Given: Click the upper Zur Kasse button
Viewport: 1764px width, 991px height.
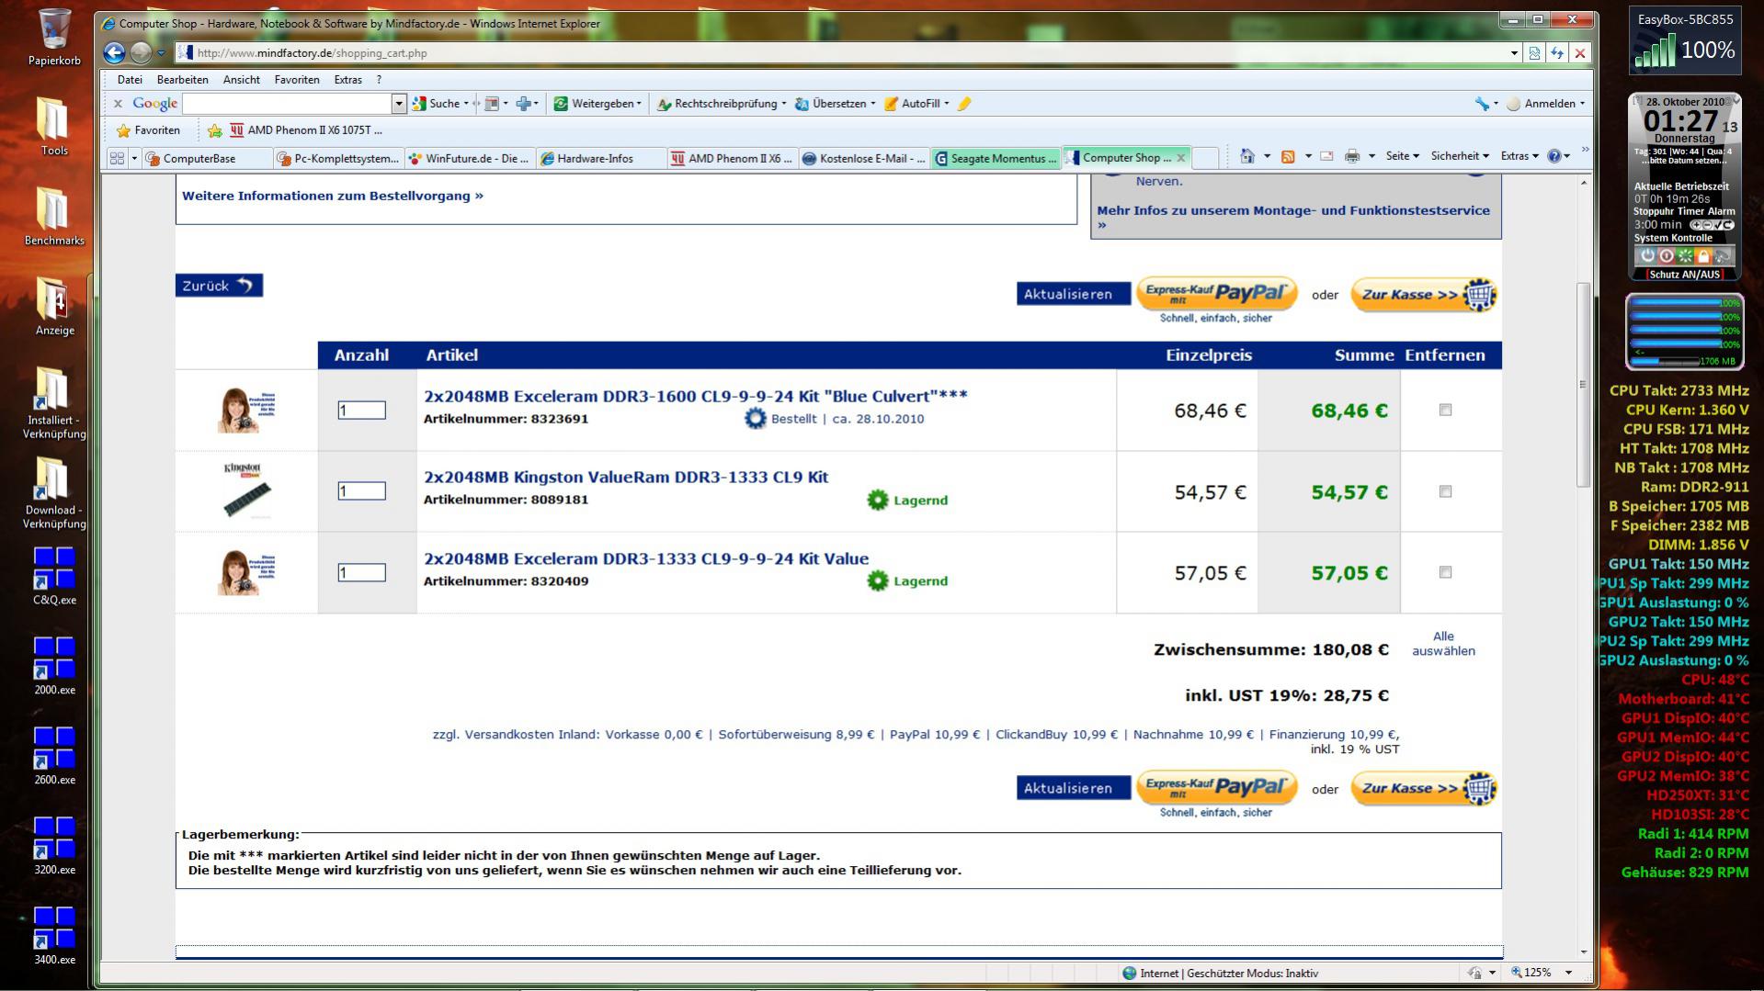Looking at the screenshot, I should [x=1424, y=295].
